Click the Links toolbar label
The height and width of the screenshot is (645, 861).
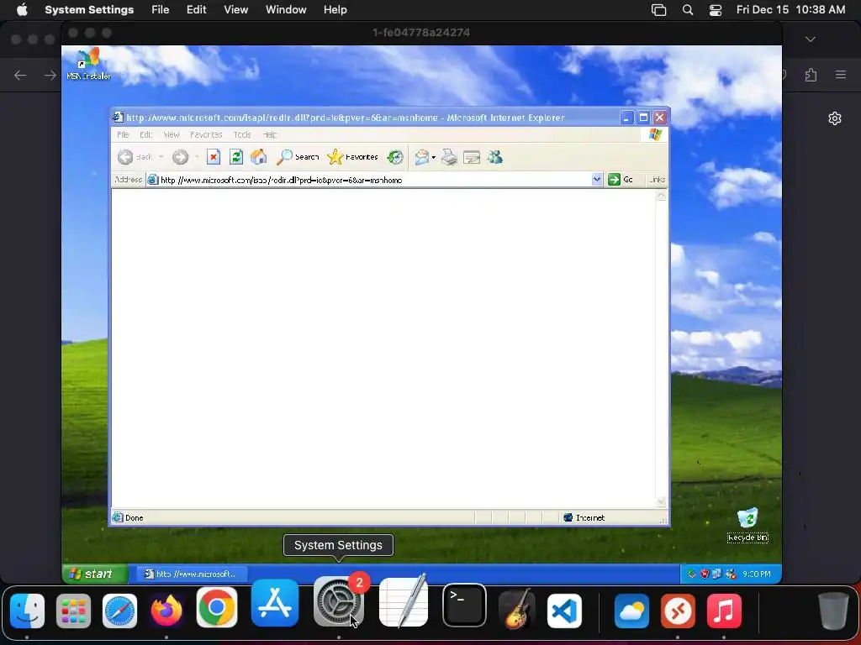pyautogui.click(x=657, y=180)
